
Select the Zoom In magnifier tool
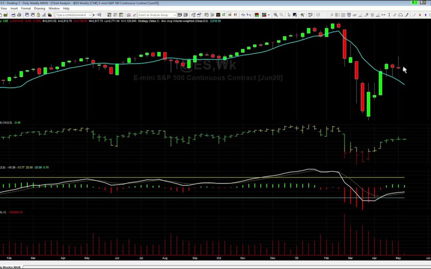275,14
